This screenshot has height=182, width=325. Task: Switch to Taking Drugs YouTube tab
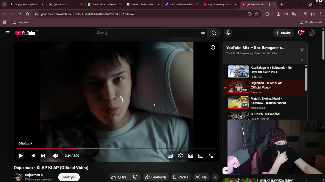click(x=220, y=5)
